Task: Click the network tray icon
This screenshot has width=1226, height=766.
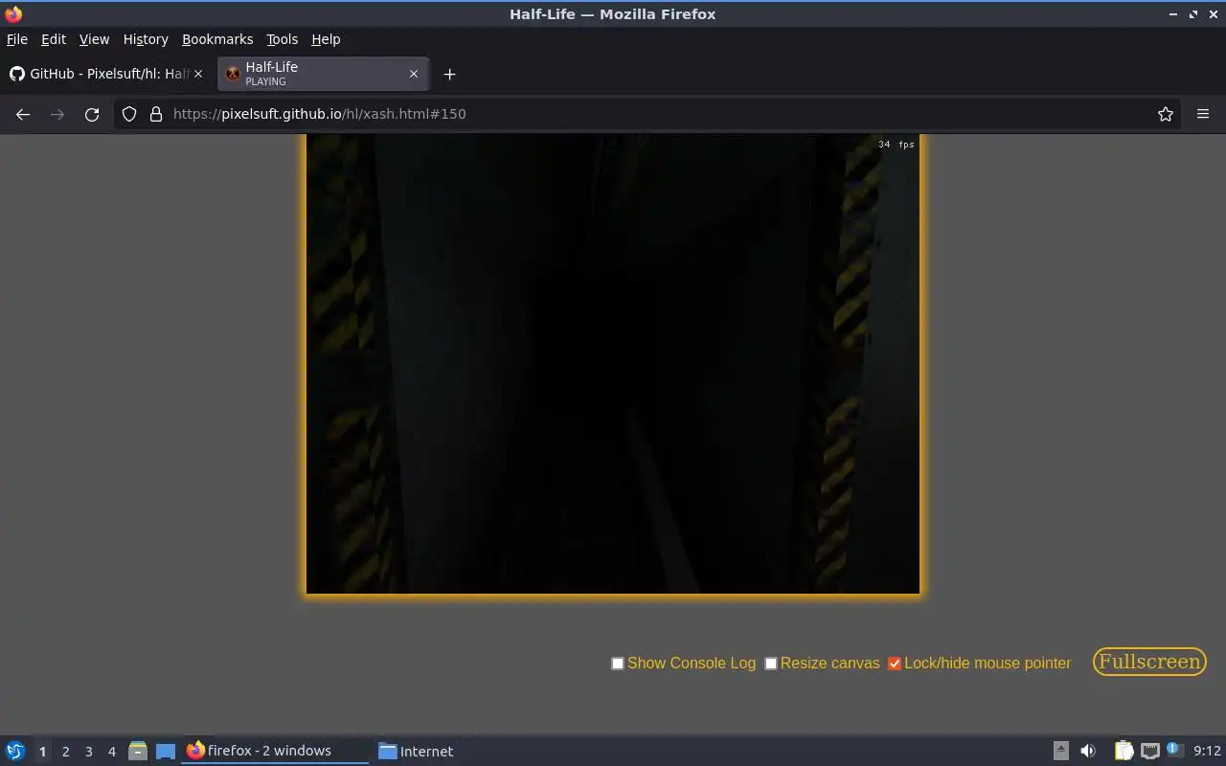Action: click(1149, 751)
